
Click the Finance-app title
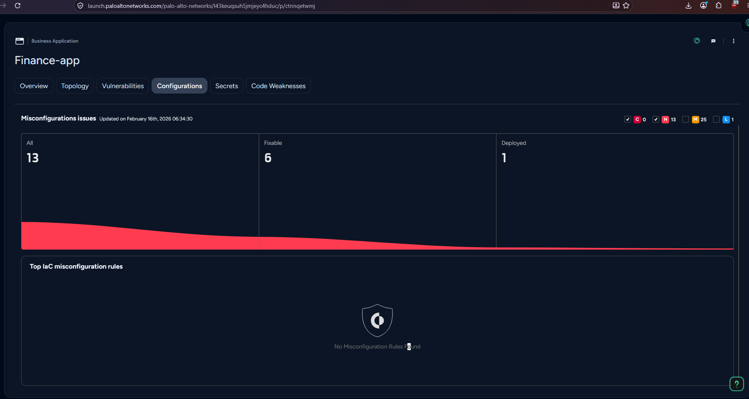pos(47,60)
